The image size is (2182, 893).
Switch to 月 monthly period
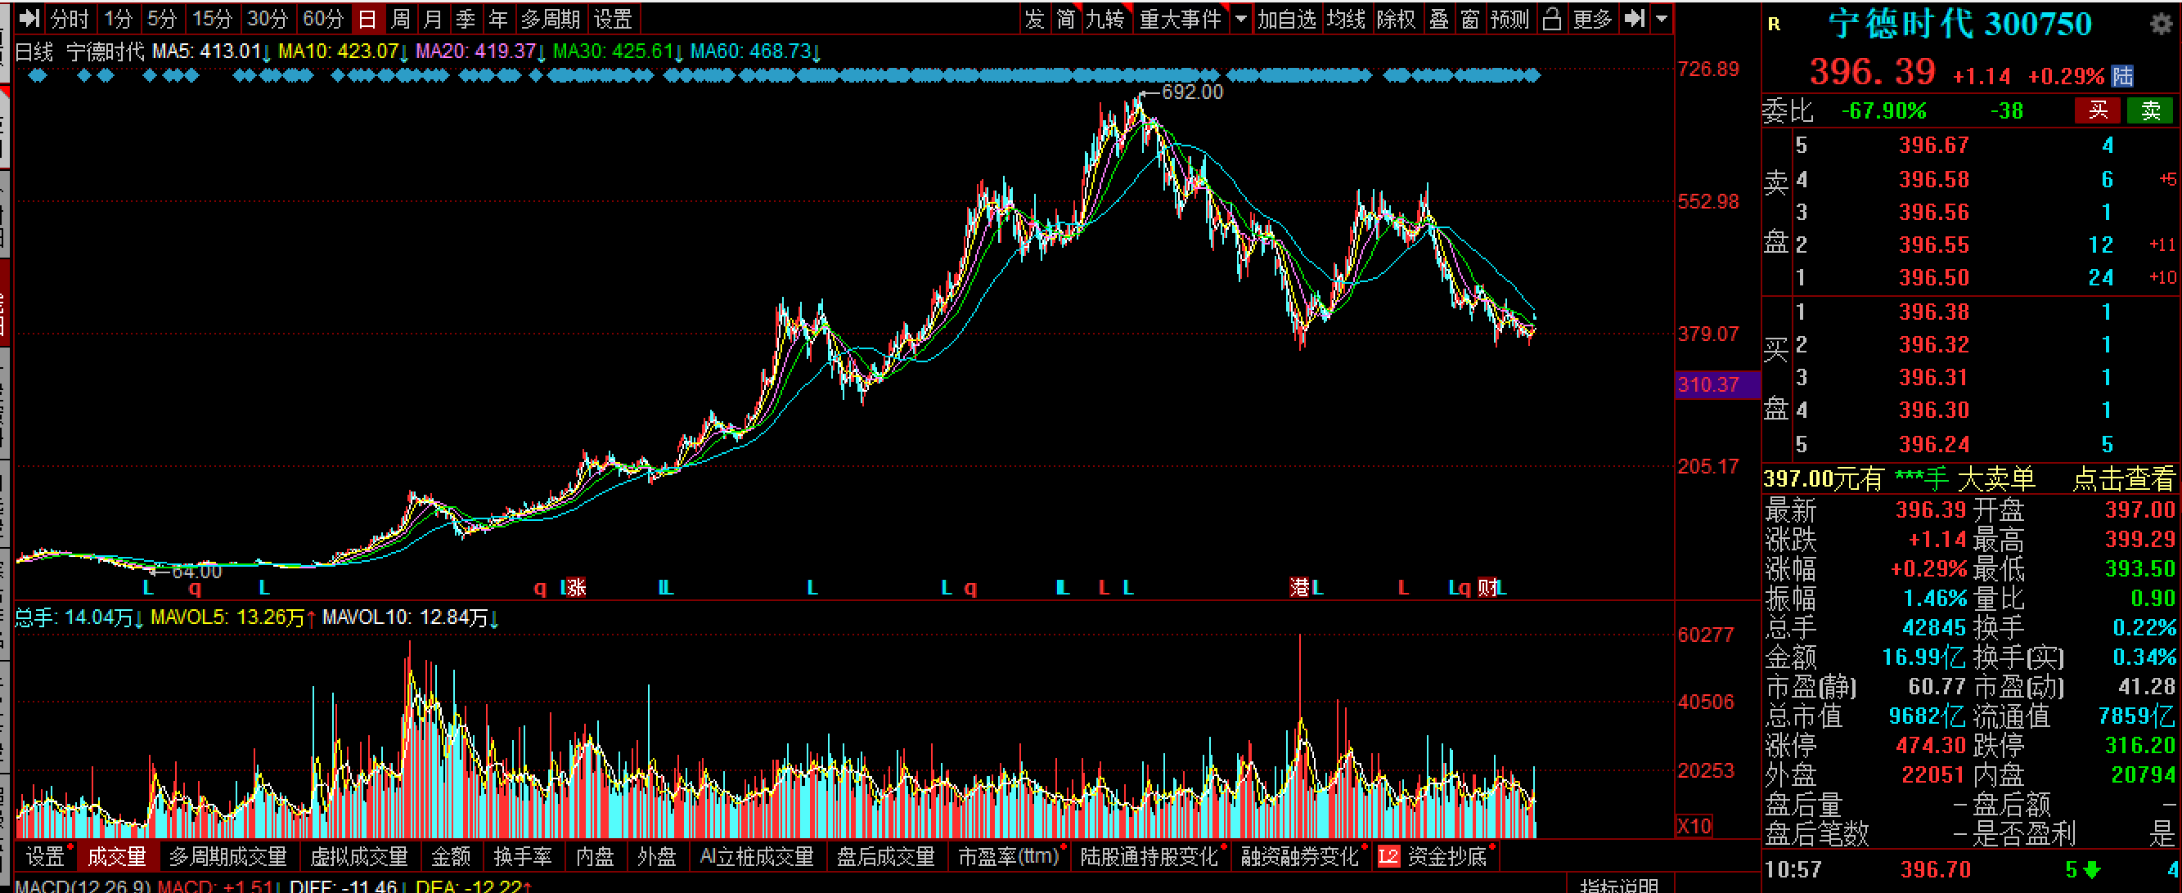433,19
